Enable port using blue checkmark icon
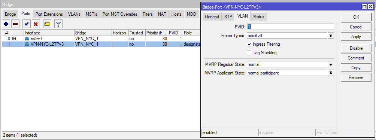This screenshot has height=140, width=376. pos(27,24)
